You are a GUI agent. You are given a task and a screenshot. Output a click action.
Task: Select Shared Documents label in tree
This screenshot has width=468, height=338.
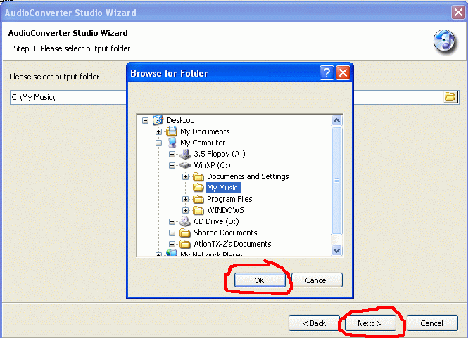coord(225,233)
